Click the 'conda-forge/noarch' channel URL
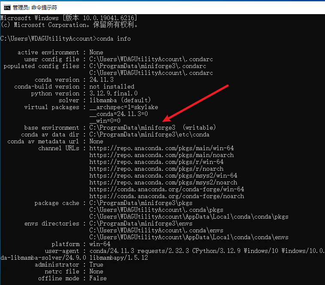Viewport: 325px width, 285px height. click(167, 196)
